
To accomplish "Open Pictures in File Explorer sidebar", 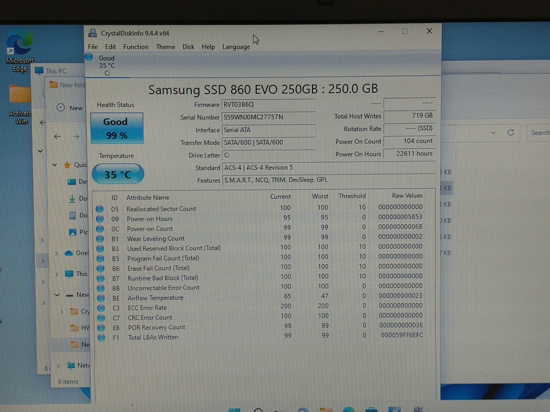I will pyautogui.click(x=79, y=232).
